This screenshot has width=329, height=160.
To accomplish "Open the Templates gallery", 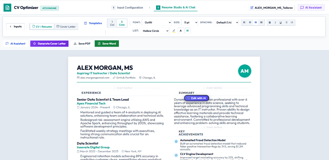I will 93,23.
